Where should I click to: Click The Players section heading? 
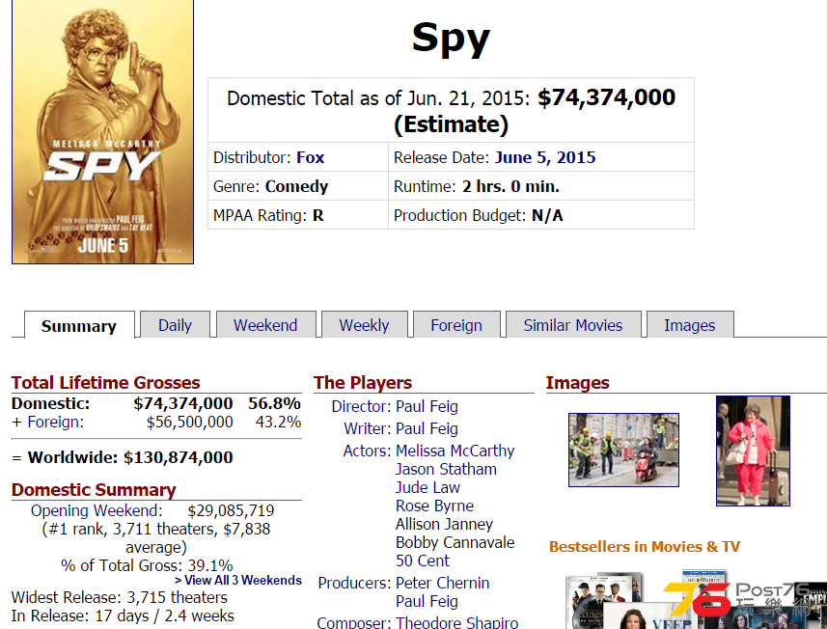363,382
